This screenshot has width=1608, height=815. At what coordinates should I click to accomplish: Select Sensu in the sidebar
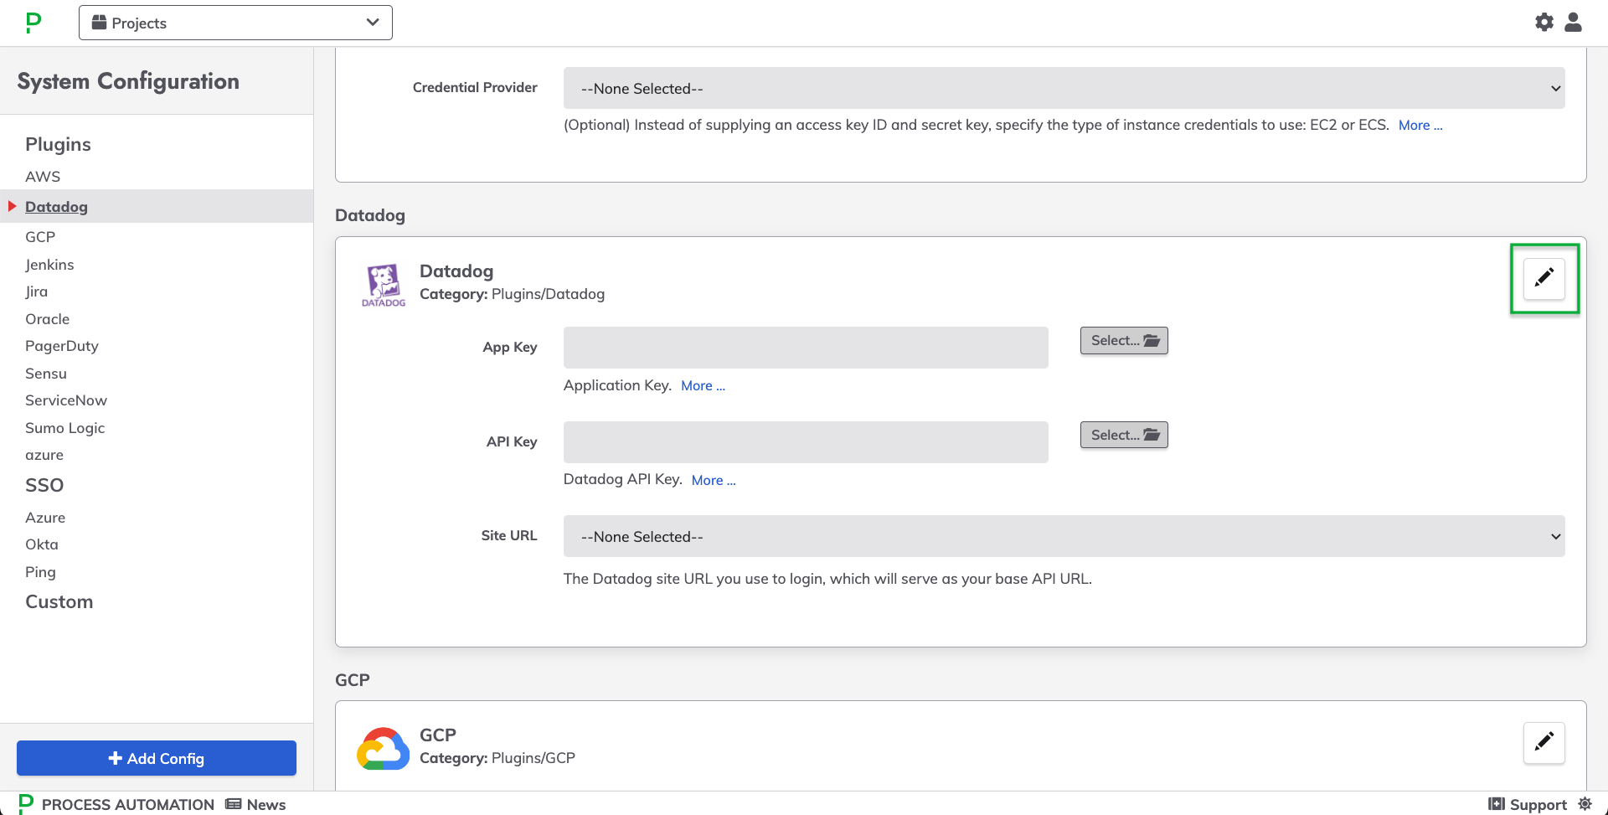coord(46,374)
